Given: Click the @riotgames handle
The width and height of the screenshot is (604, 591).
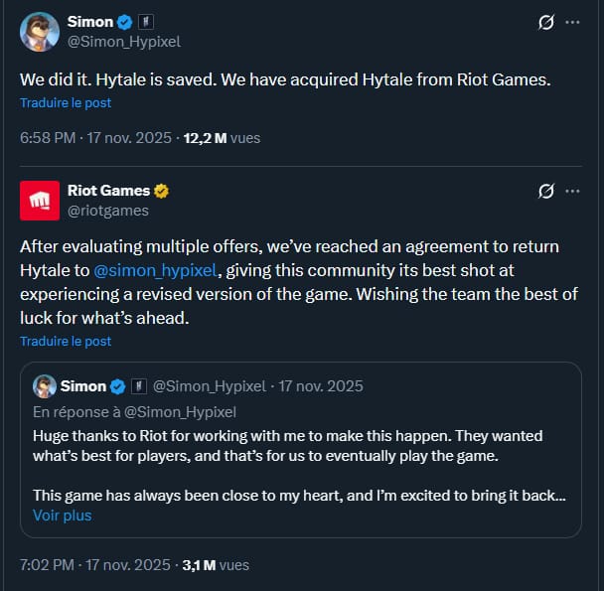Looking at the screenshot, I should [107, 211].
